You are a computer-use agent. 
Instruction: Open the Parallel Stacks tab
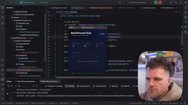pos(100,86)
